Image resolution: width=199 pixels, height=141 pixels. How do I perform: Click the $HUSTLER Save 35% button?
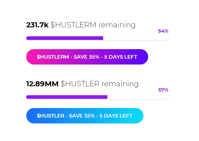(85, 116)
